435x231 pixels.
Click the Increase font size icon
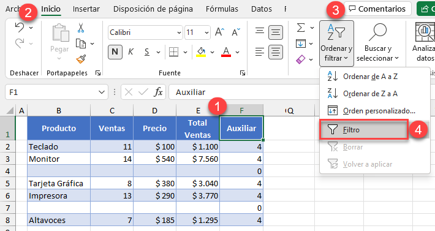tap(219, 32)
